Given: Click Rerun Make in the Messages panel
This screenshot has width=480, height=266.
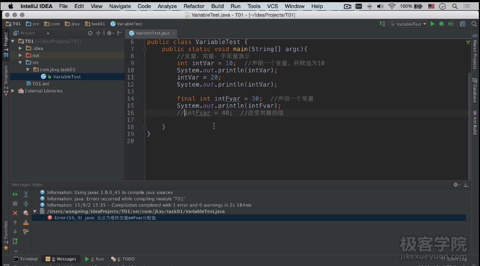Looking at the screenshot, I should (x=15, y=195).
